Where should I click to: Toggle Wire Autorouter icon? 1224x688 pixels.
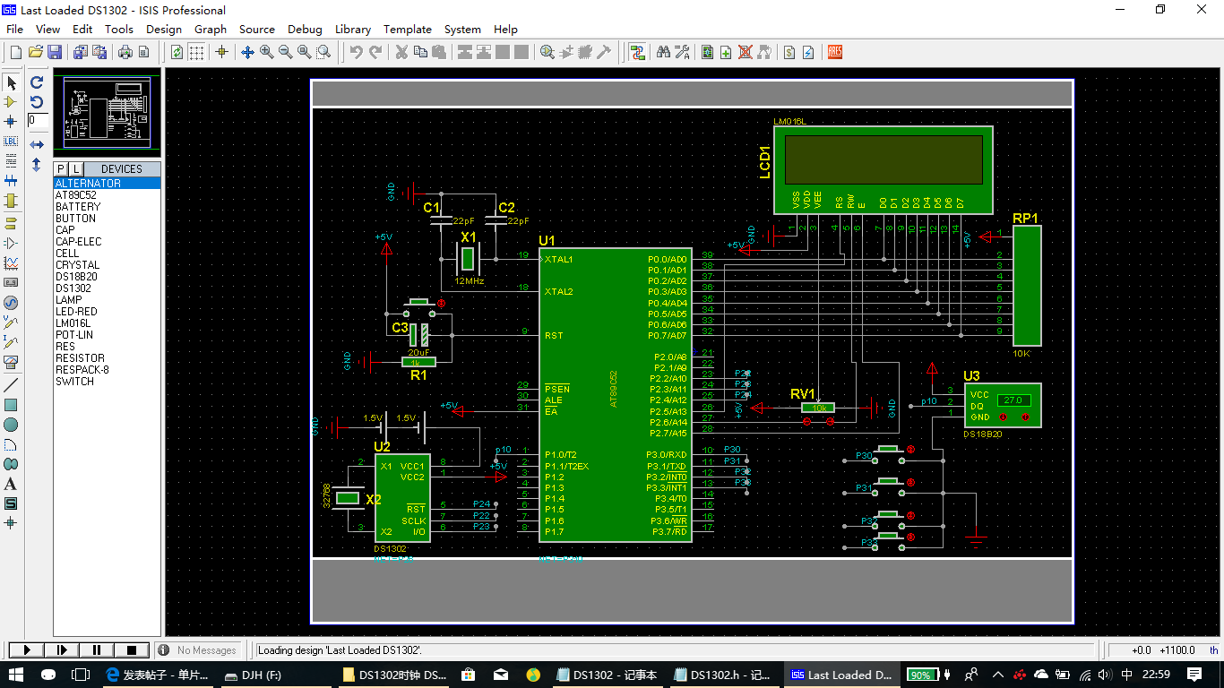click(x=637, y=52)
